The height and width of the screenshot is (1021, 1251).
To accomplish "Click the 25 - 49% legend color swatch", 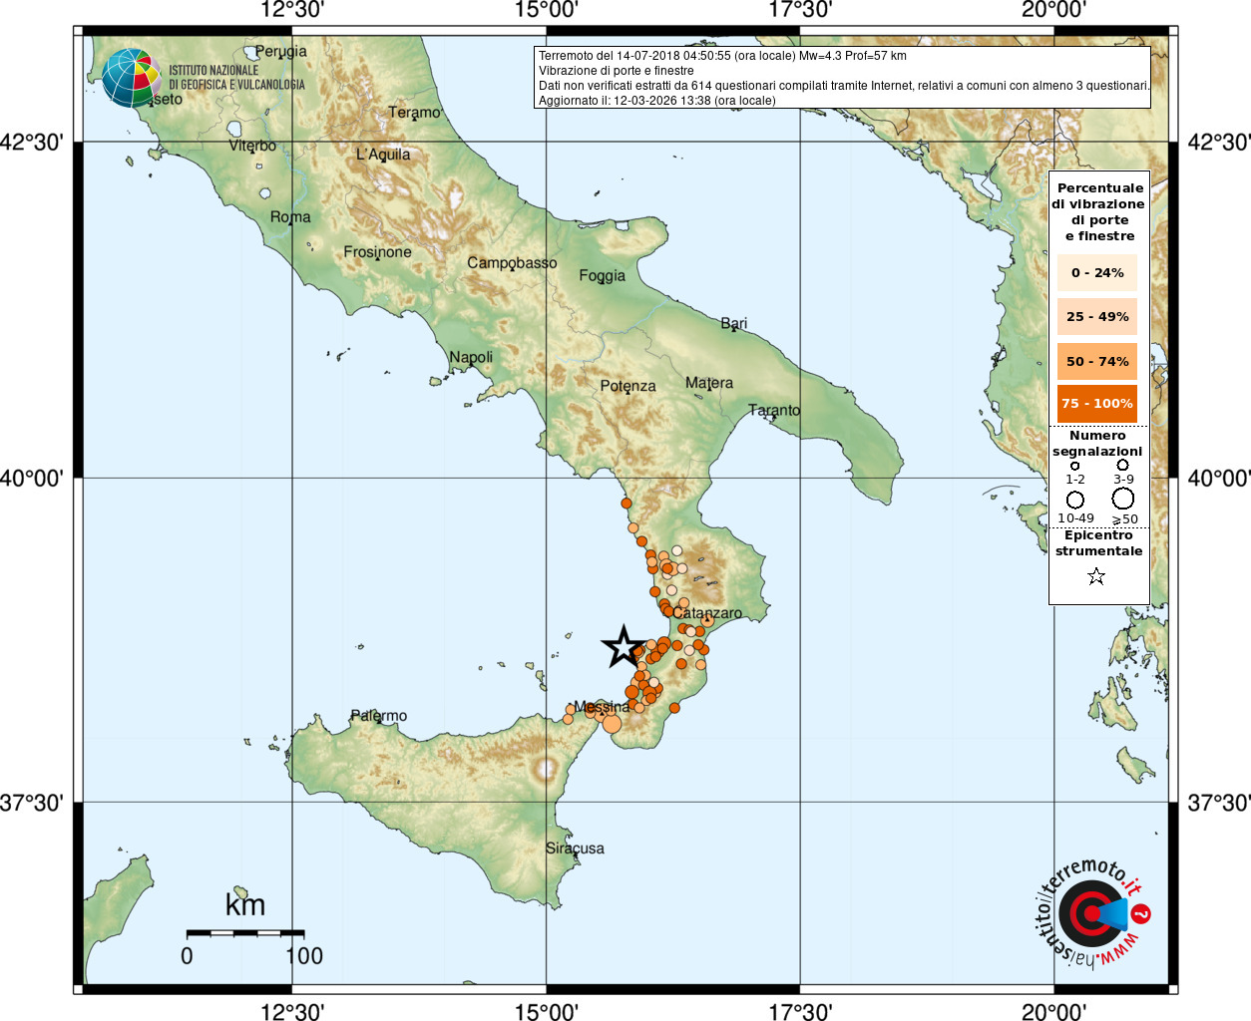I will point(1097,317).
